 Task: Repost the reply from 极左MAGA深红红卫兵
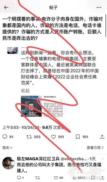(x=37, y=178)
